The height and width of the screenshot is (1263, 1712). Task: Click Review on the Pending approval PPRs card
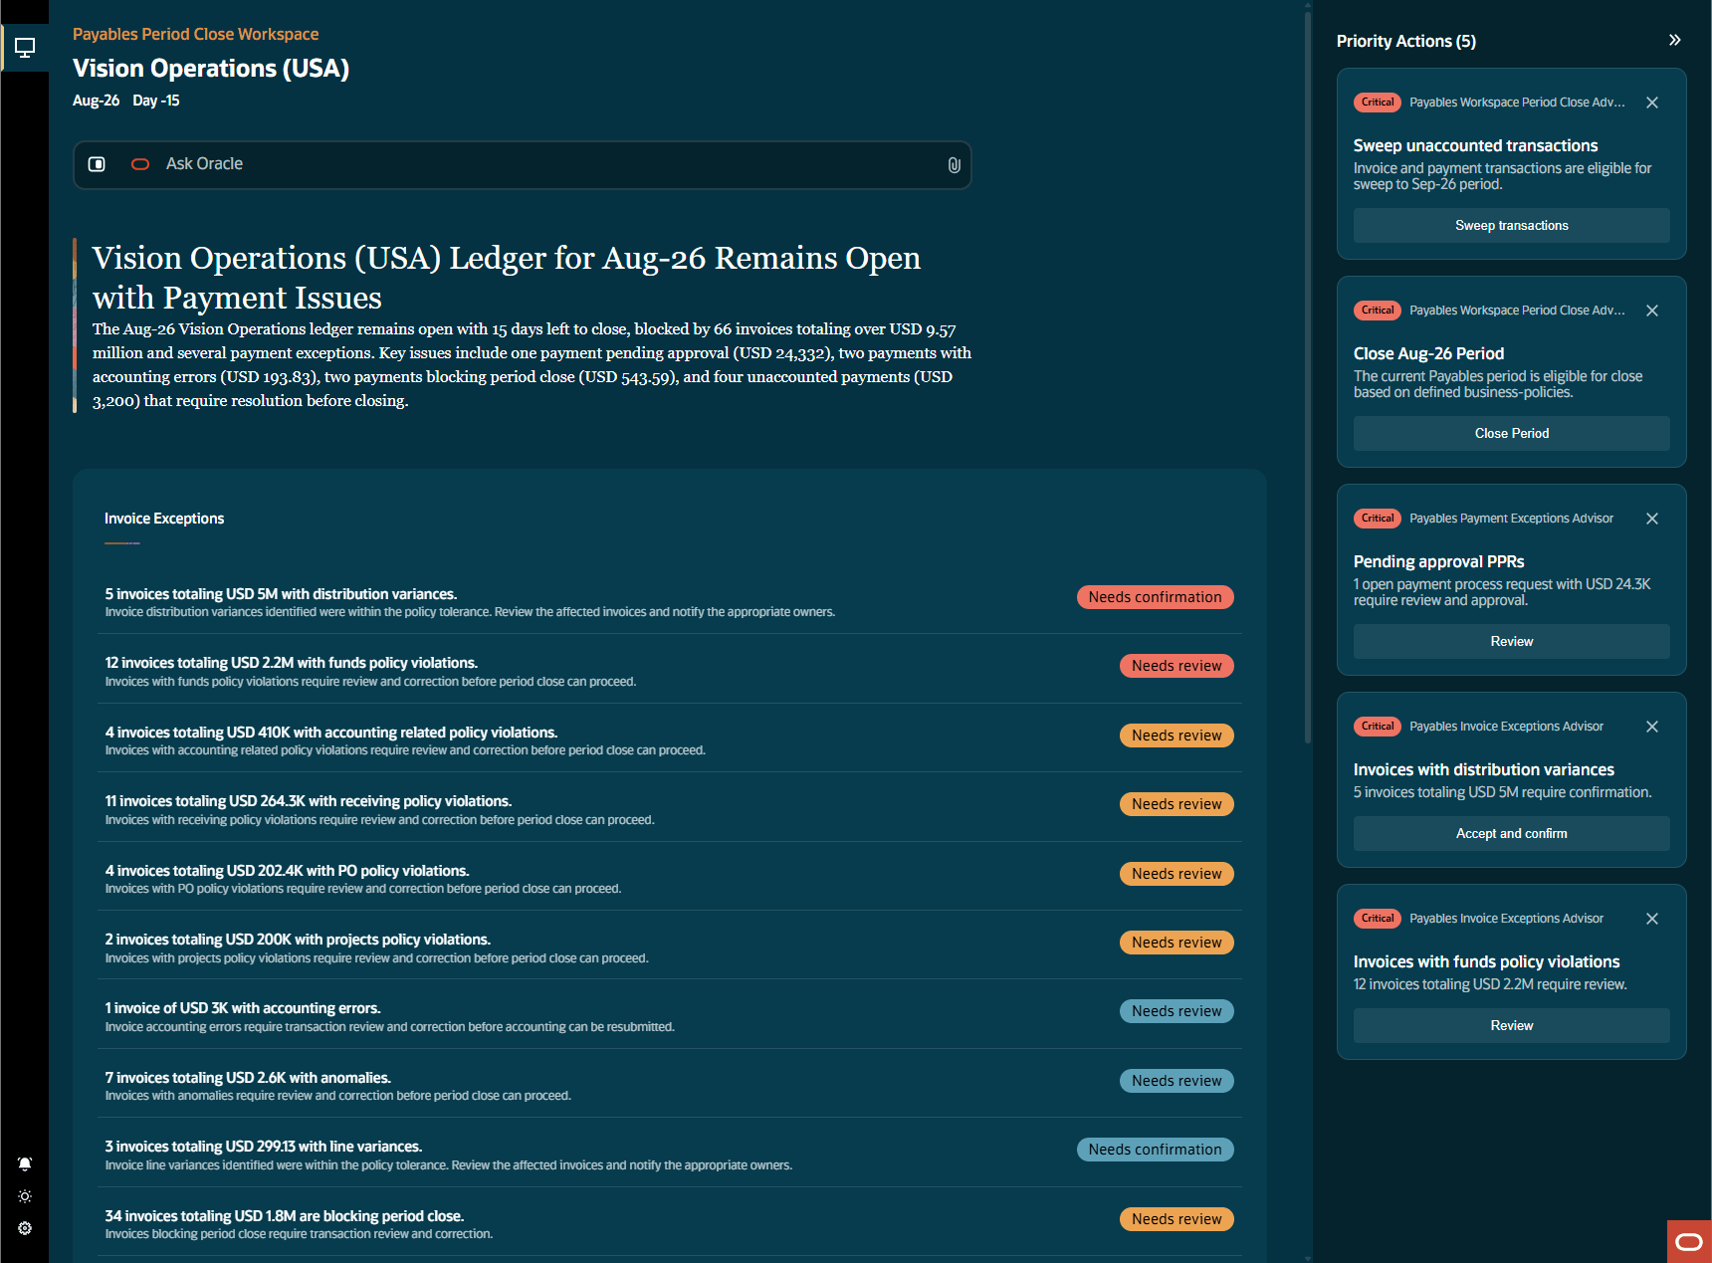(x=1512, y=642)
